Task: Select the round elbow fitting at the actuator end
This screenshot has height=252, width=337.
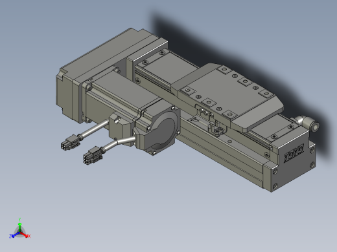Action: 308,123
